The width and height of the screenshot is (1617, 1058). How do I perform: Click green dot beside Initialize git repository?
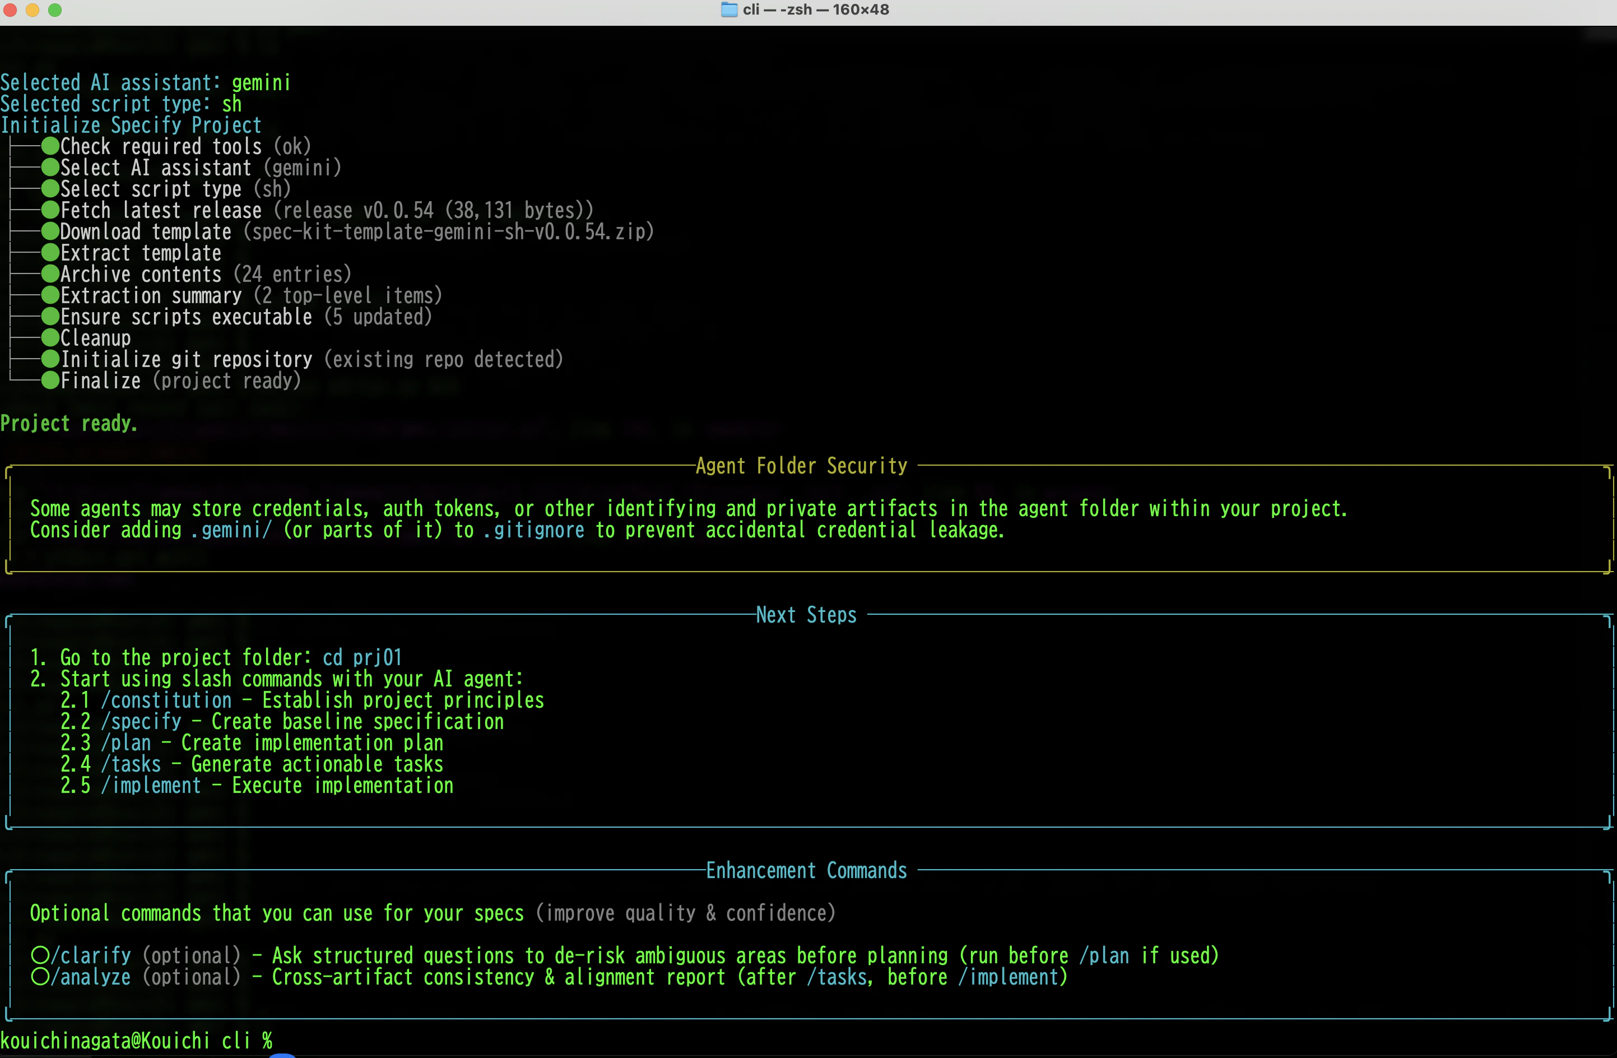point(50,359)
